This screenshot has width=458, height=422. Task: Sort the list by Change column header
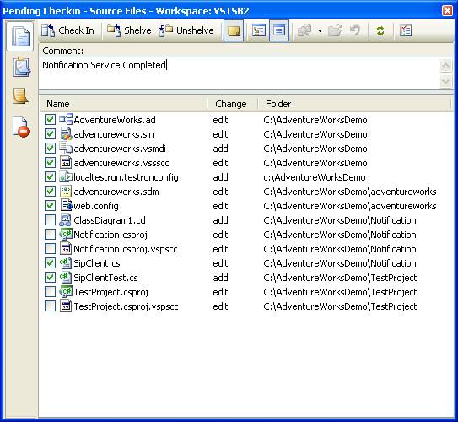[x=231, y=104]
